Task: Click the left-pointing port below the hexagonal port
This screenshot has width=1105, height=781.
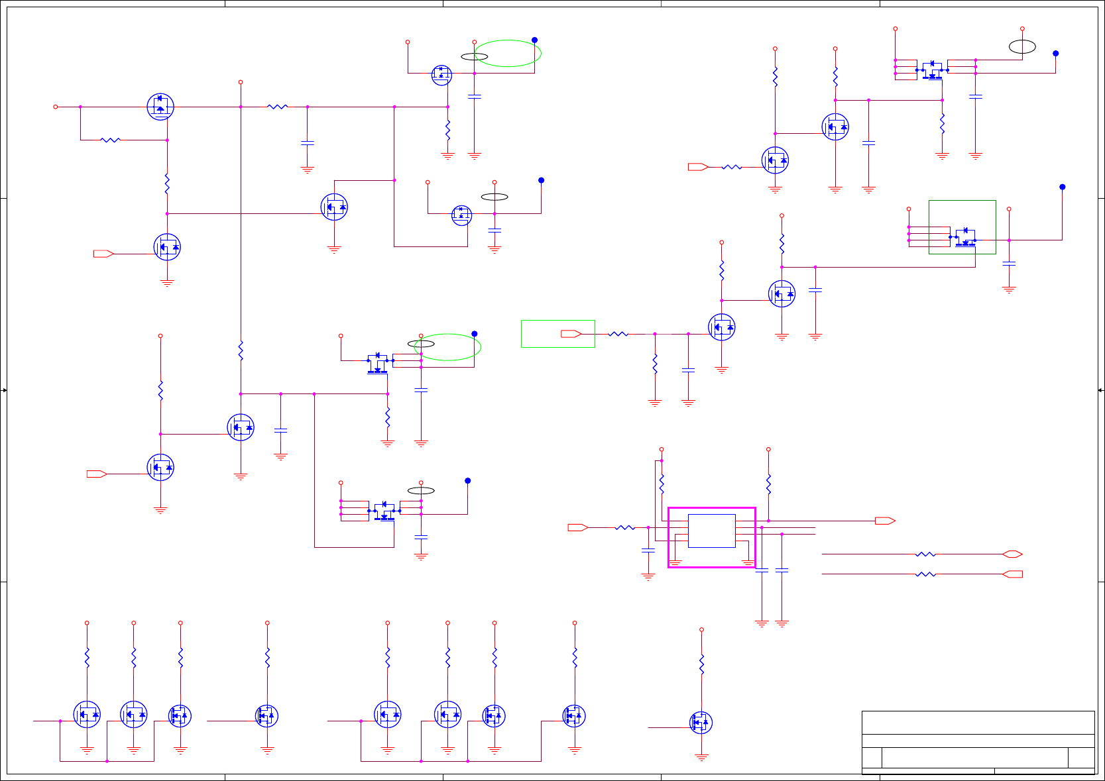Action: point(1012,574)
